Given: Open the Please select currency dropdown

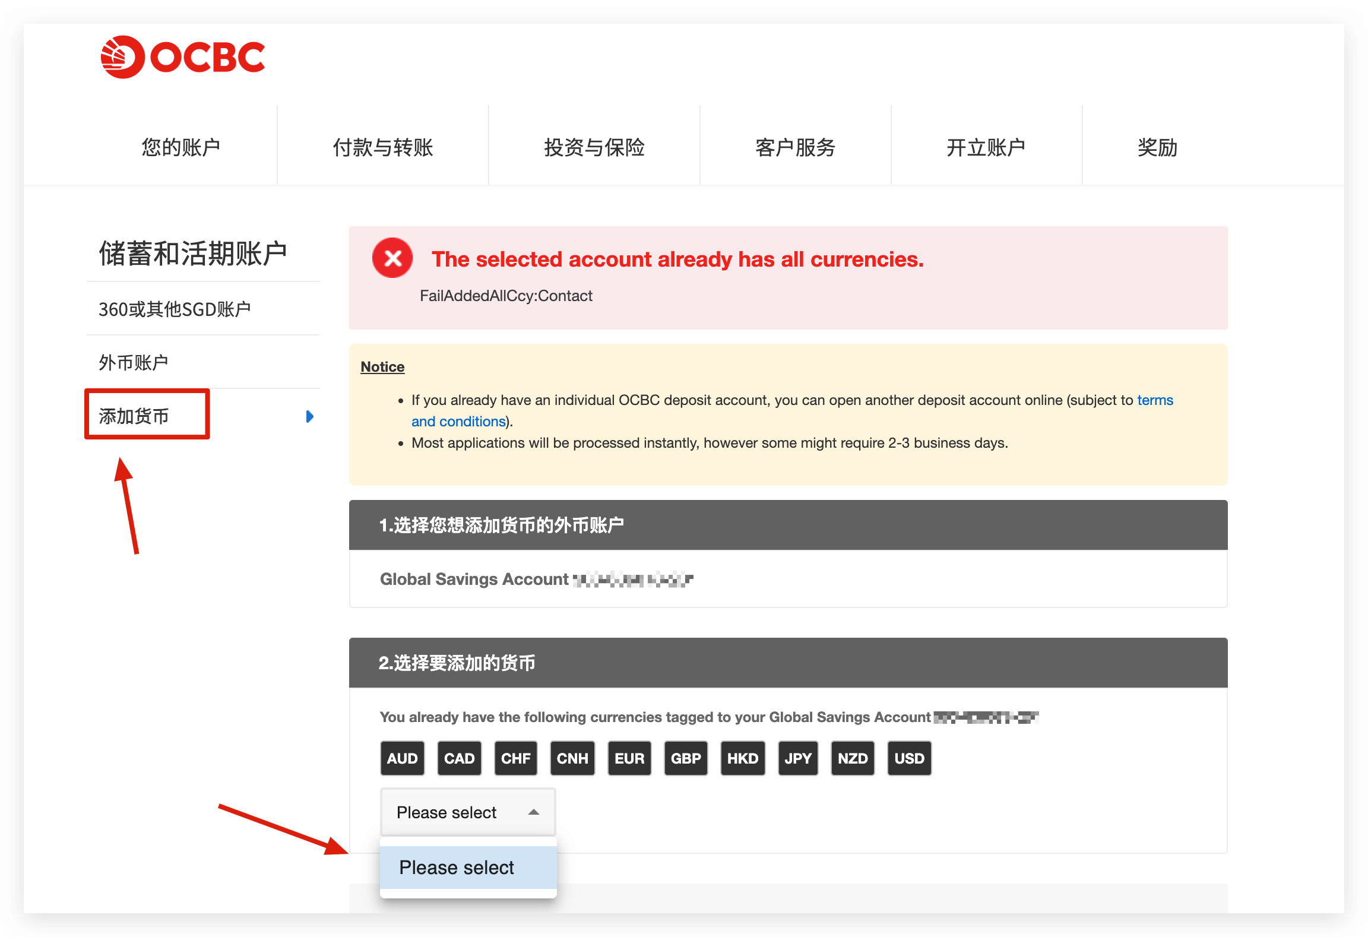Looking at the screenshot, I should (467, 812).
